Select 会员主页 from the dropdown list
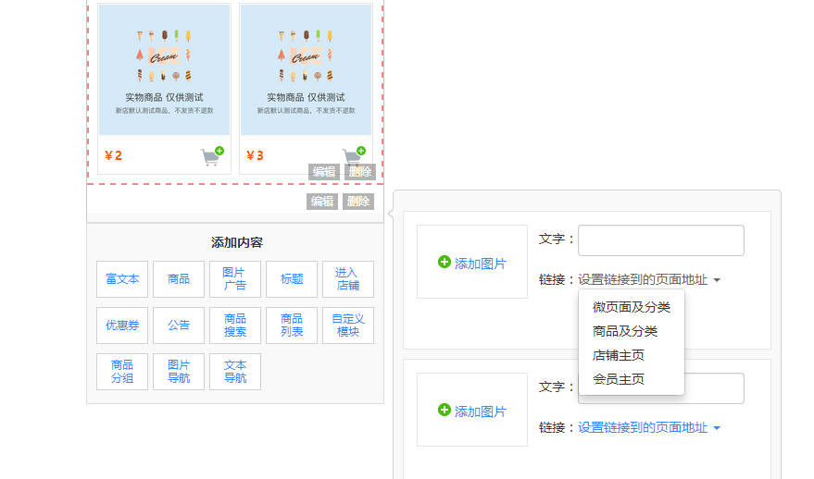This screenshot has width=814, height=479. tap(619, 379)
